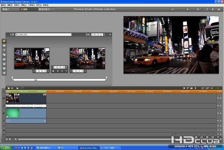Viewport: 224px width, 150px height.
Task: Click the trash delete icon above timeline
Action: (x=195, y=88)
